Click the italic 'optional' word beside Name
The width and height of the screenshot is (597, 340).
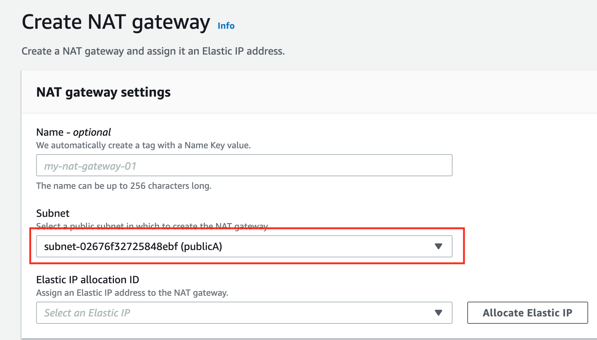coord(92,132)
